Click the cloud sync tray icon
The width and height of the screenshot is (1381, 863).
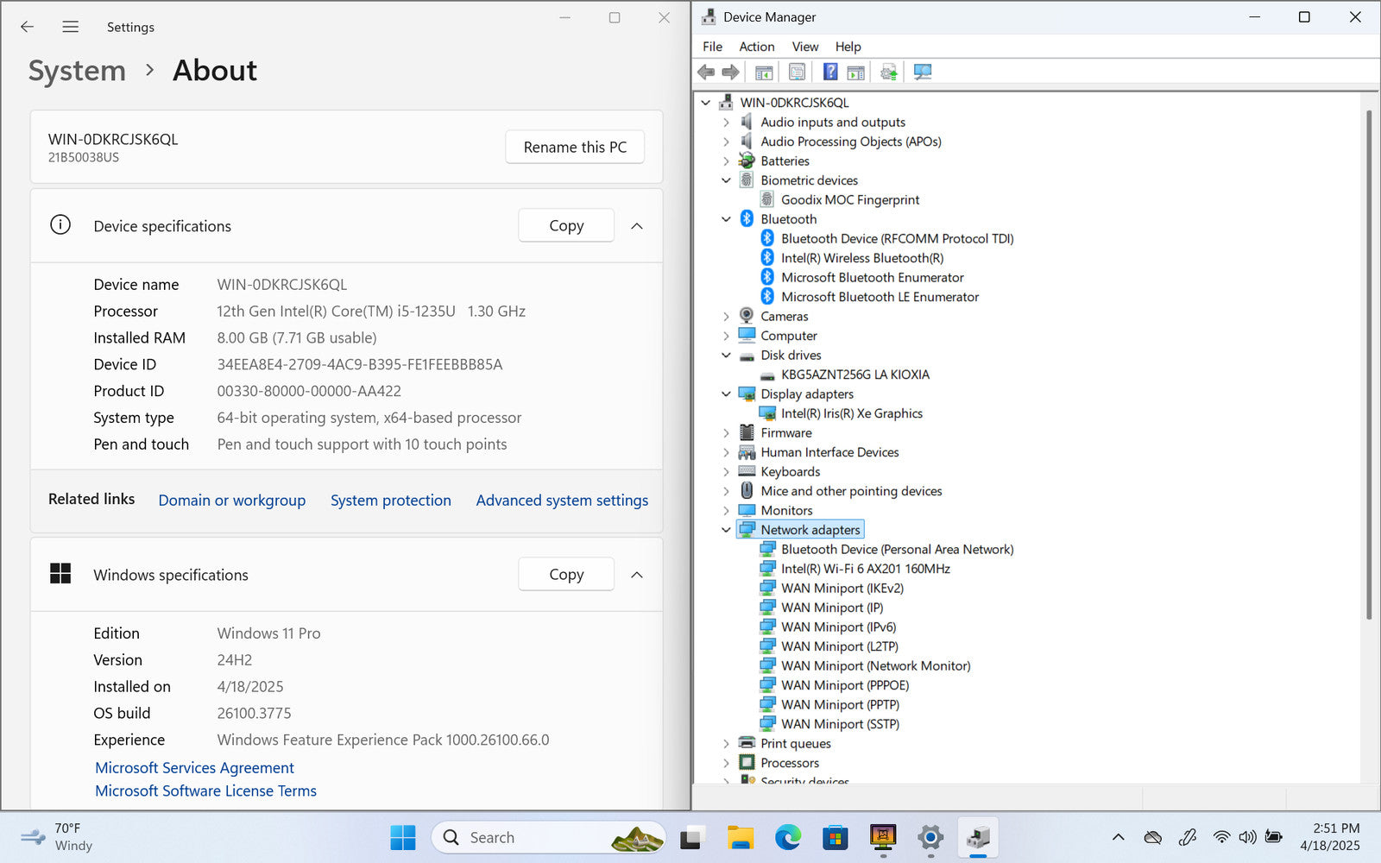[x=1152, y=837]
